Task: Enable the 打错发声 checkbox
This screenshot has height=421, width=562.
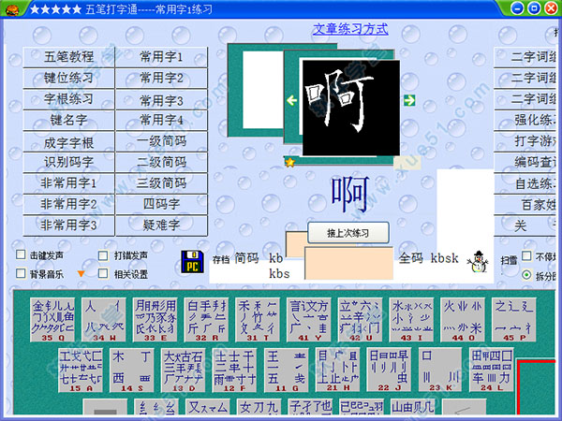Action: point(103,255)
